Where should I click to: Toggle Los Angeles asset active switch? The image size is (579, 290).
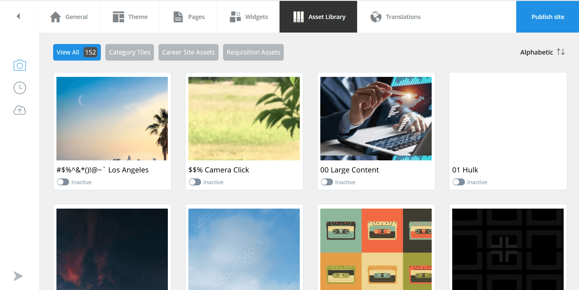tap(63, 182)
